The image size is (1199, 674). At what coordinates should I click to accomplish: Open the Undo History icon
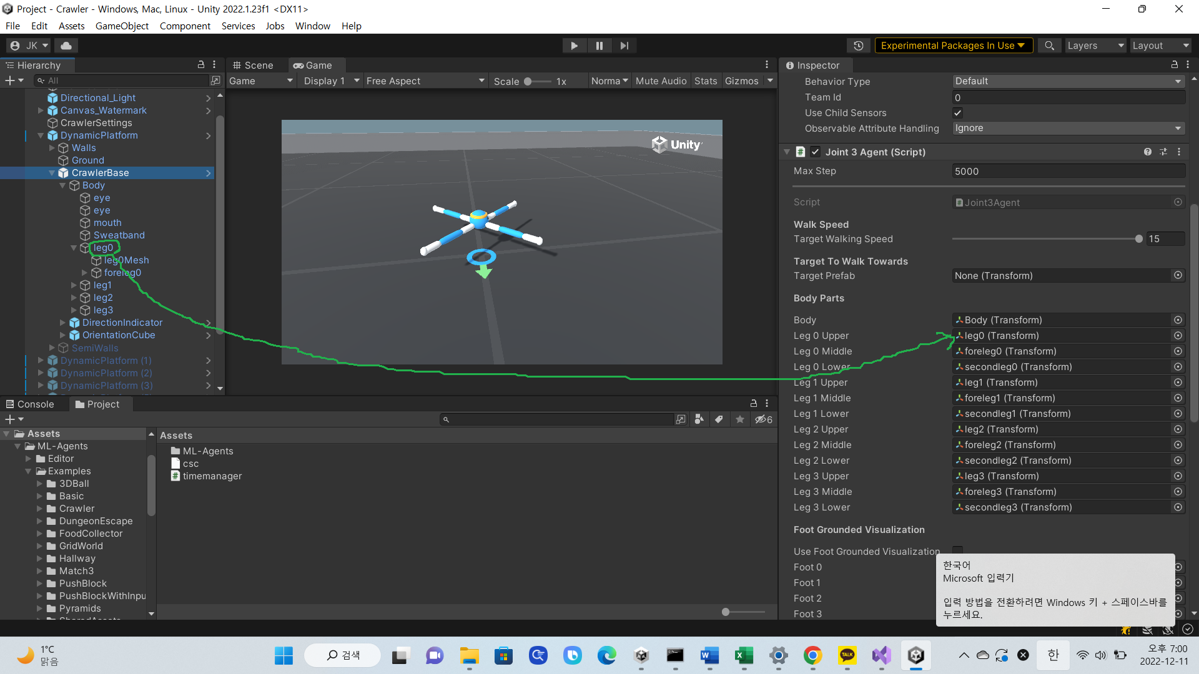click(x=859, y=46)
